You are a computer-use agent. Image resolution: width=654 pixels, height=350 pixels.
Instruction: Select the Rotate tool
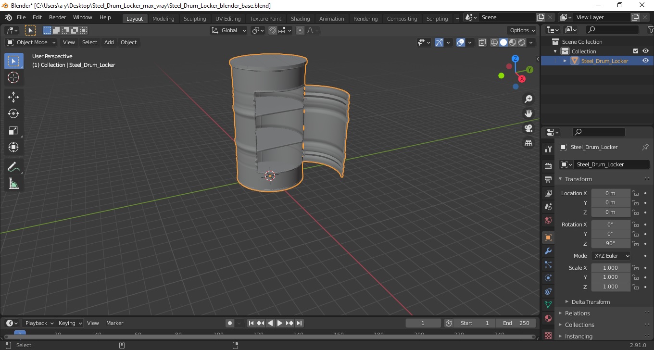13,113
